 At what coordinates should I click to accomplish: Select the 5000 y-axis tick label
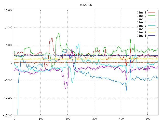[8, 45]
